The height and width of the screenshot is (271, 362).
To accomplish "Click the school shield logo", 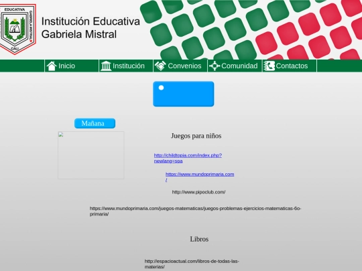I will point(18,29).
